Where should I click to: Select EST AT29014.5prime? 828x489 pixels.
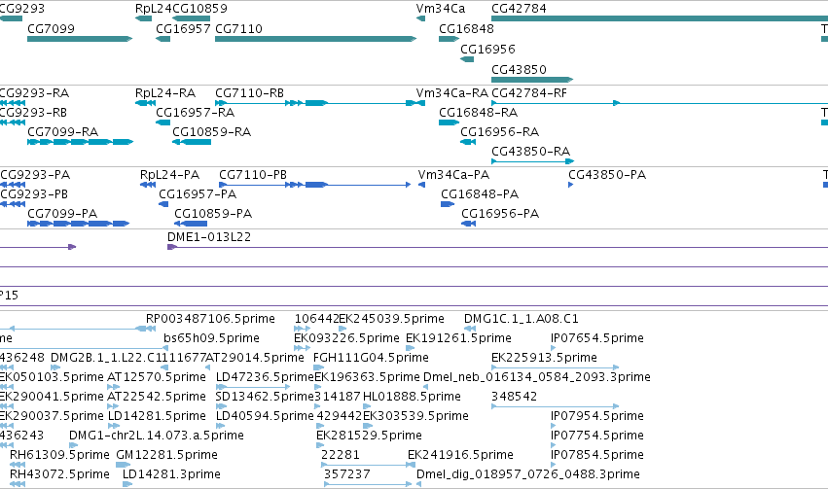coord(255,358)
